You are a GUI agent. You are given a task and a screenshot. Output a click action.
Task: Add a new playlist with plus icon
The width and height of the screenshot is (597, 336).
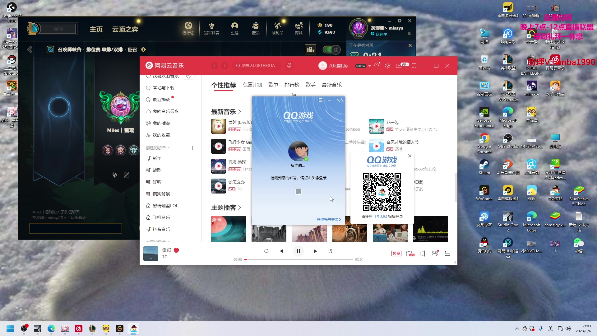click(192, 148)
